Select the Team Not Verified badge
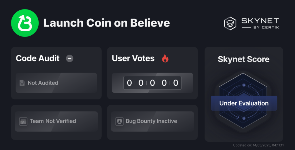Image resolution: width=295 pixels, height=150 pixels. tap(56, 122)
